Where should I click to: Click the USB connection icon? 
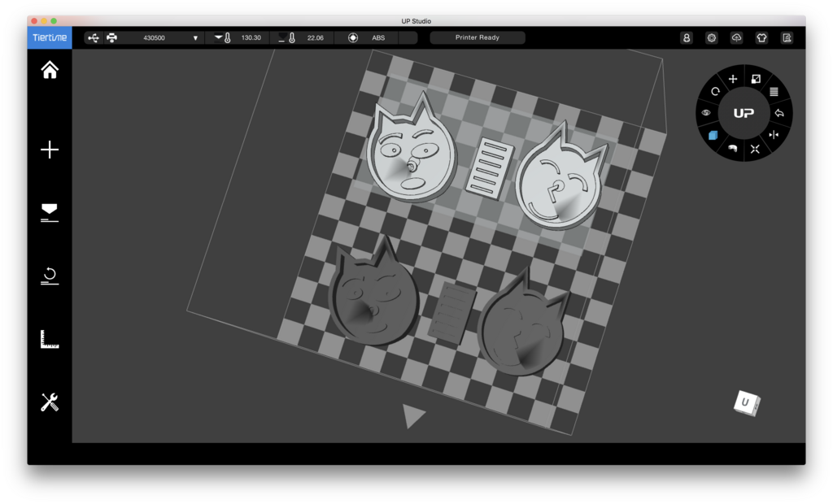click(94, 37)
